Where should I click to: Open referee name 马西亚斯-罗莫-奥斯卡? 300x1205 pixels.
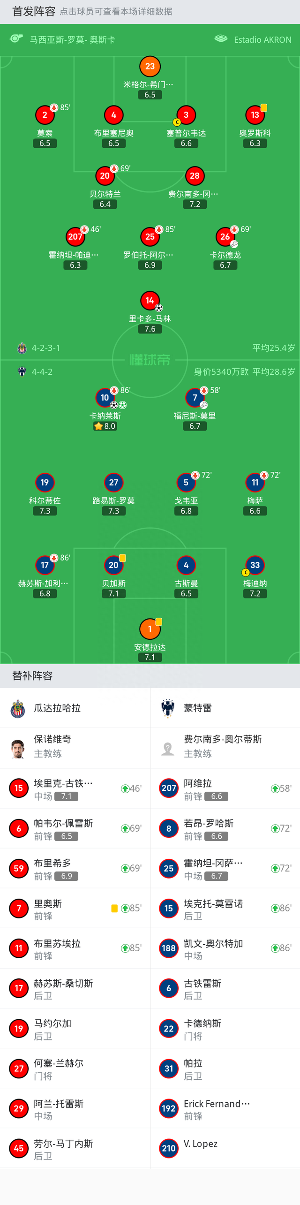coord(72,39)
